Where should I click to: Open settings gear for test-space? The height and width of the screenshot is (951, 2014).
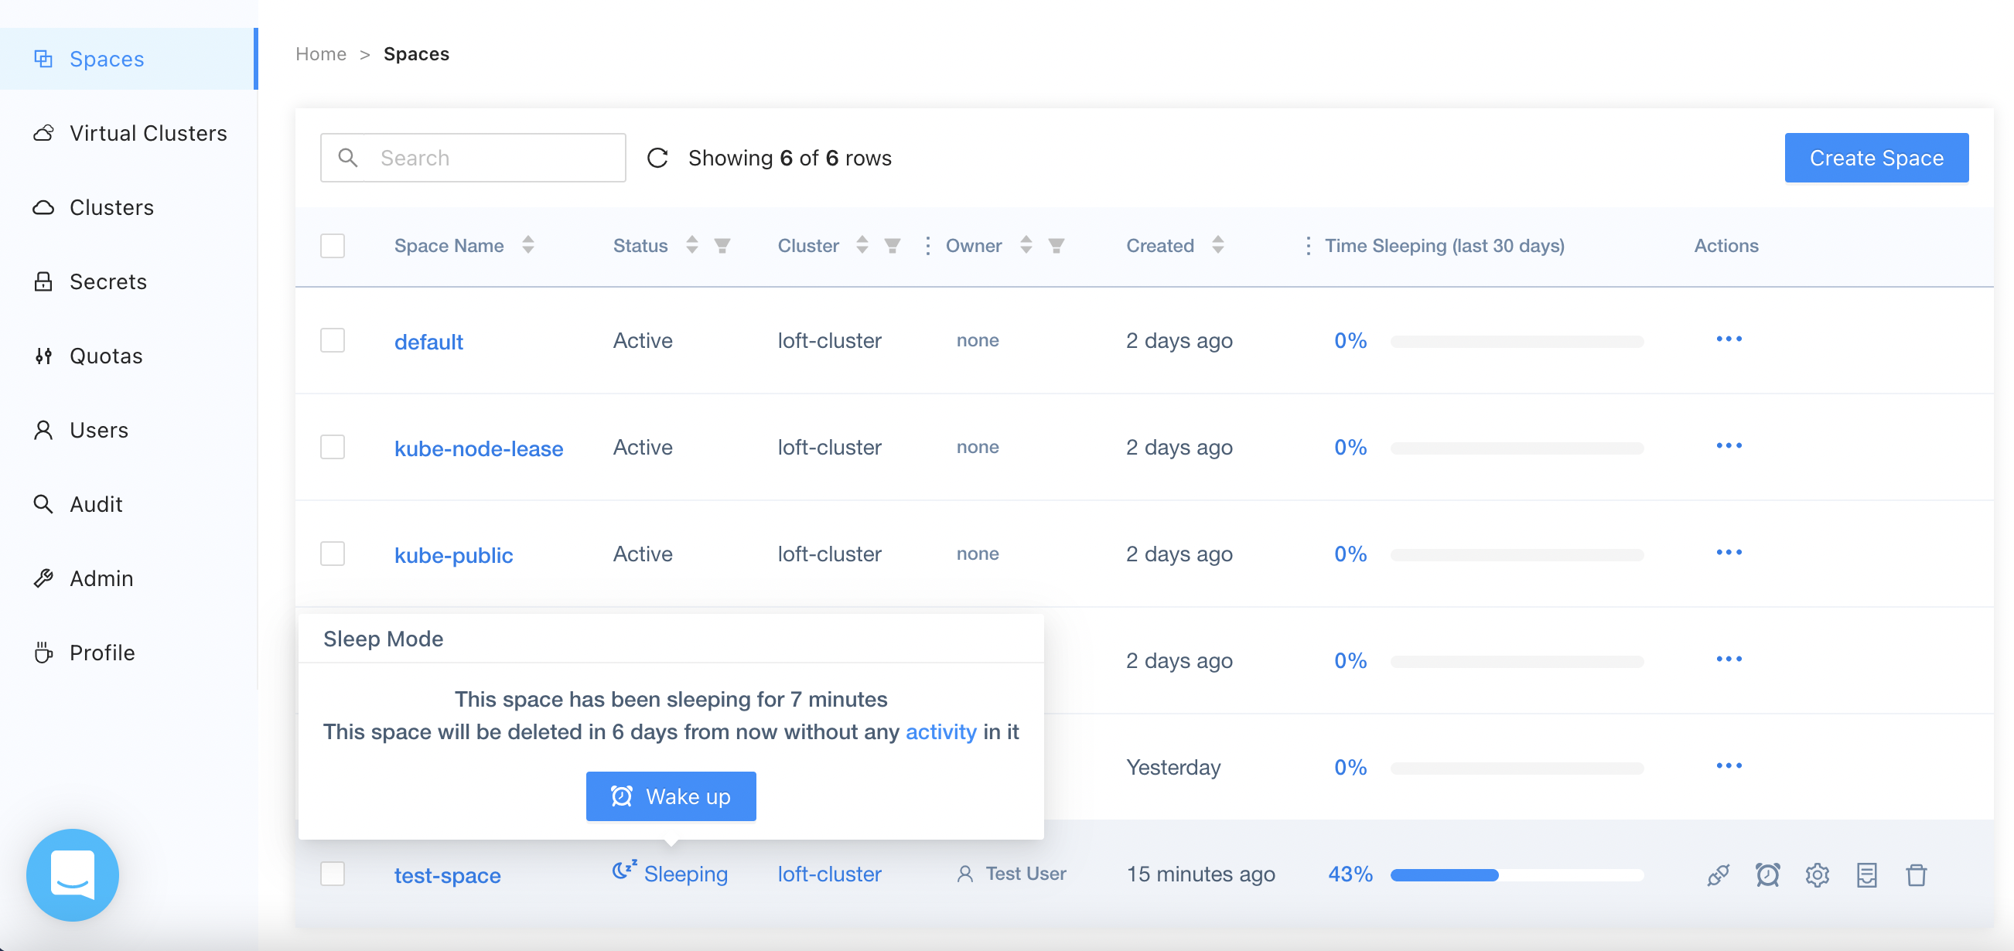(x=1817, y=874)
